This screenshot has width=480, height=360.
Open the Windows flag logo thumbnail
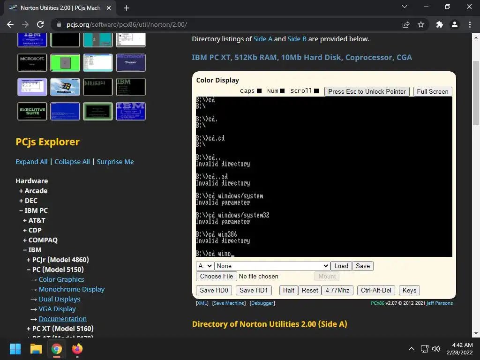pos(65,87)
